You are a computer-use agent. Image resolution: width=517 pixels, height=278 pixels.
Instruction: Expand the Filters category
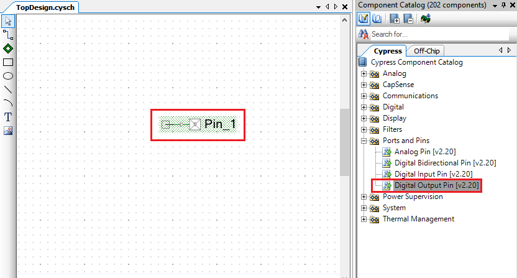(364, 130)
